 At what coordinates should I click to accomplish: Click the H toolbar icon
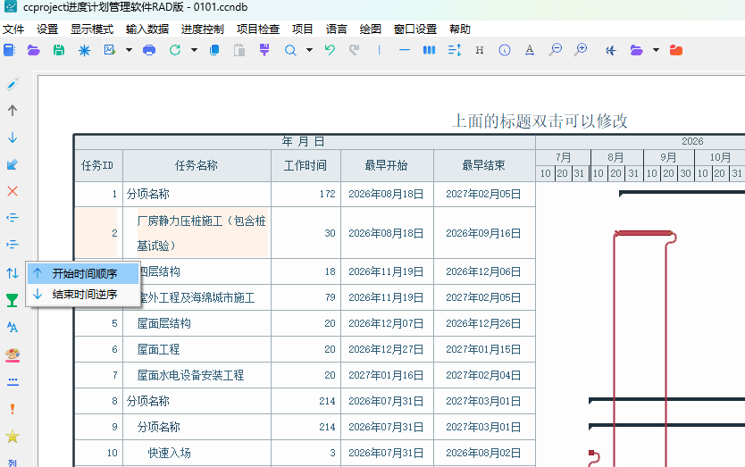(x=480, y=50)
